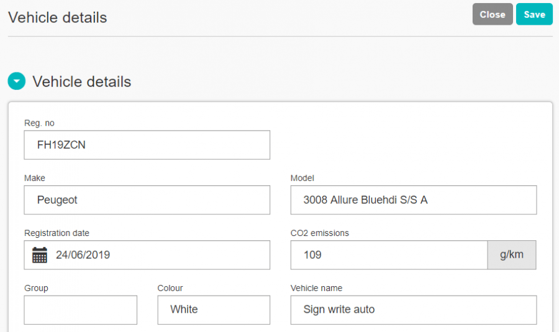Edit the Colour field containing White
The image size is (559, 332).
pos(214,310)
